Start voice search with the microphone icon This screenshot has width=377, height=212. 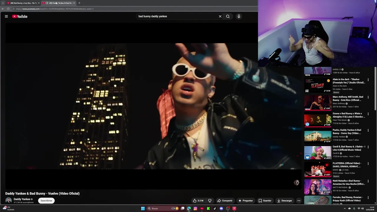tap(239, 16)
